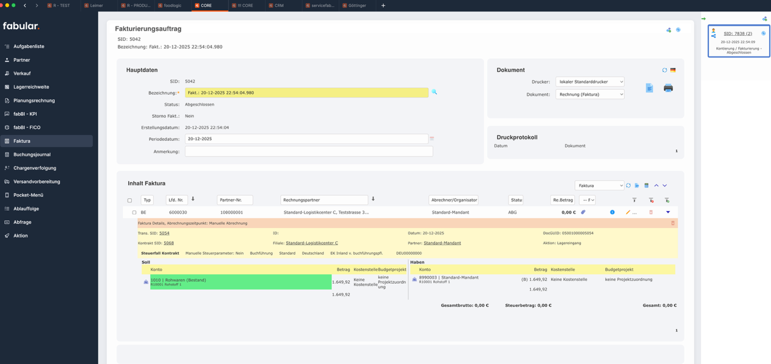771x364 pixels.
Task: Click into the Anmerkung text field
Action: click(309, 152)
